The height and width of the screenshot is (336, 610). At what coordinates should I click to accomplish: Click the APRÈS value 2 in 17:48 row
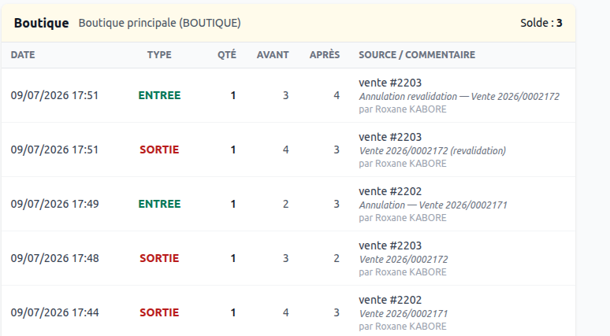point(337,258)
